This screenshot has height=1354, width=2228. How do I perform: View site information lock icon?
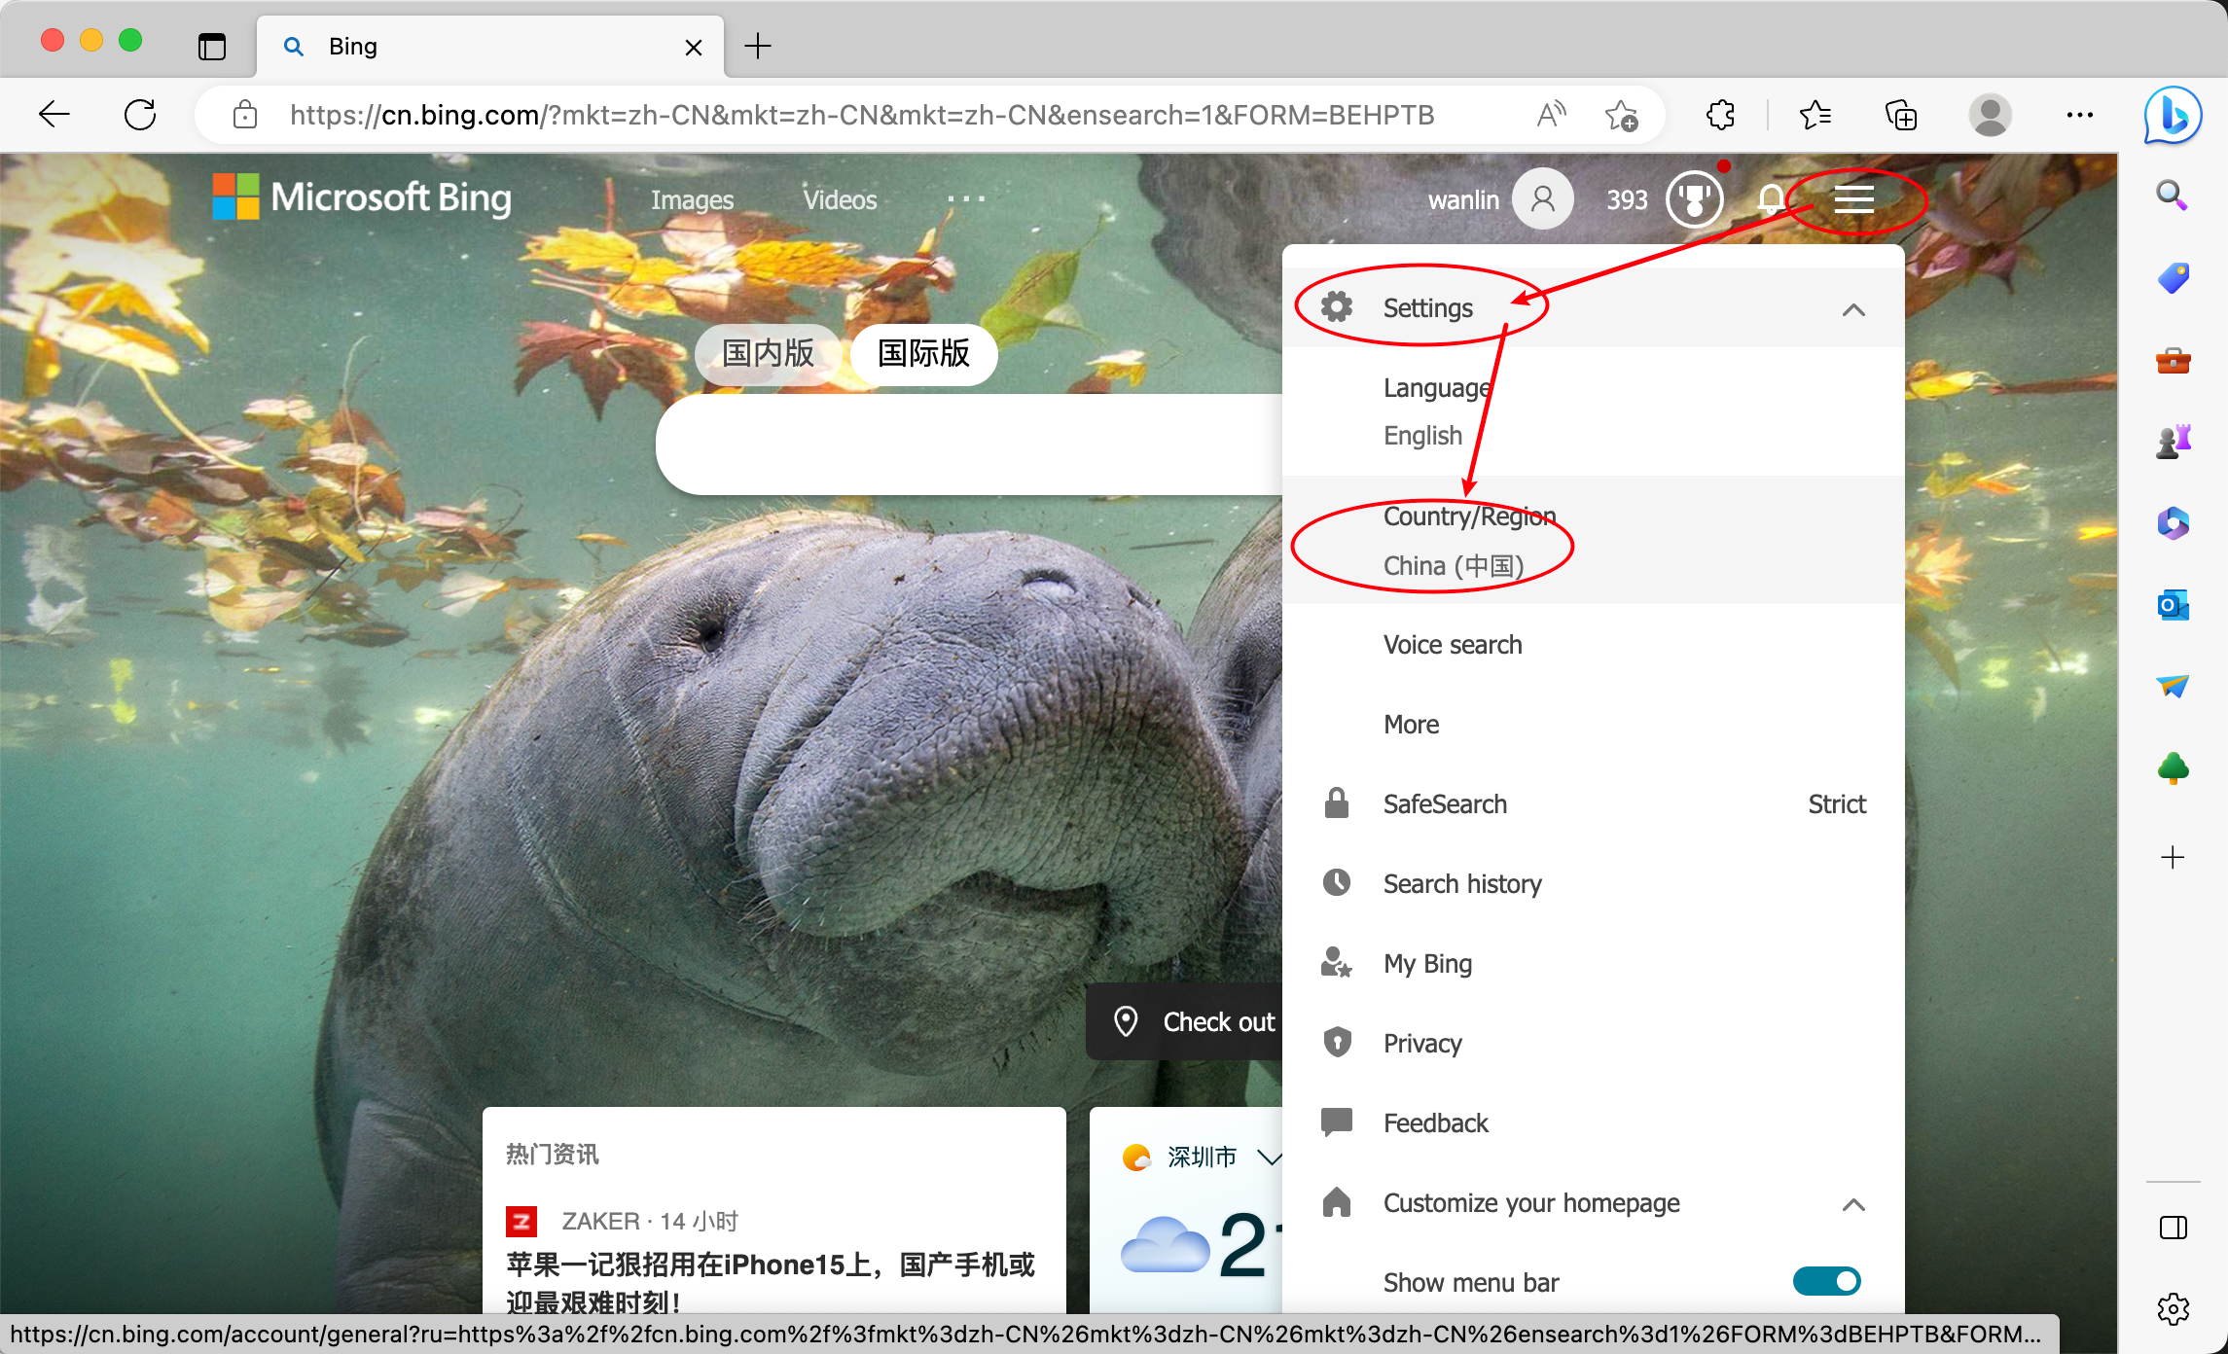[x=245, y=115]
